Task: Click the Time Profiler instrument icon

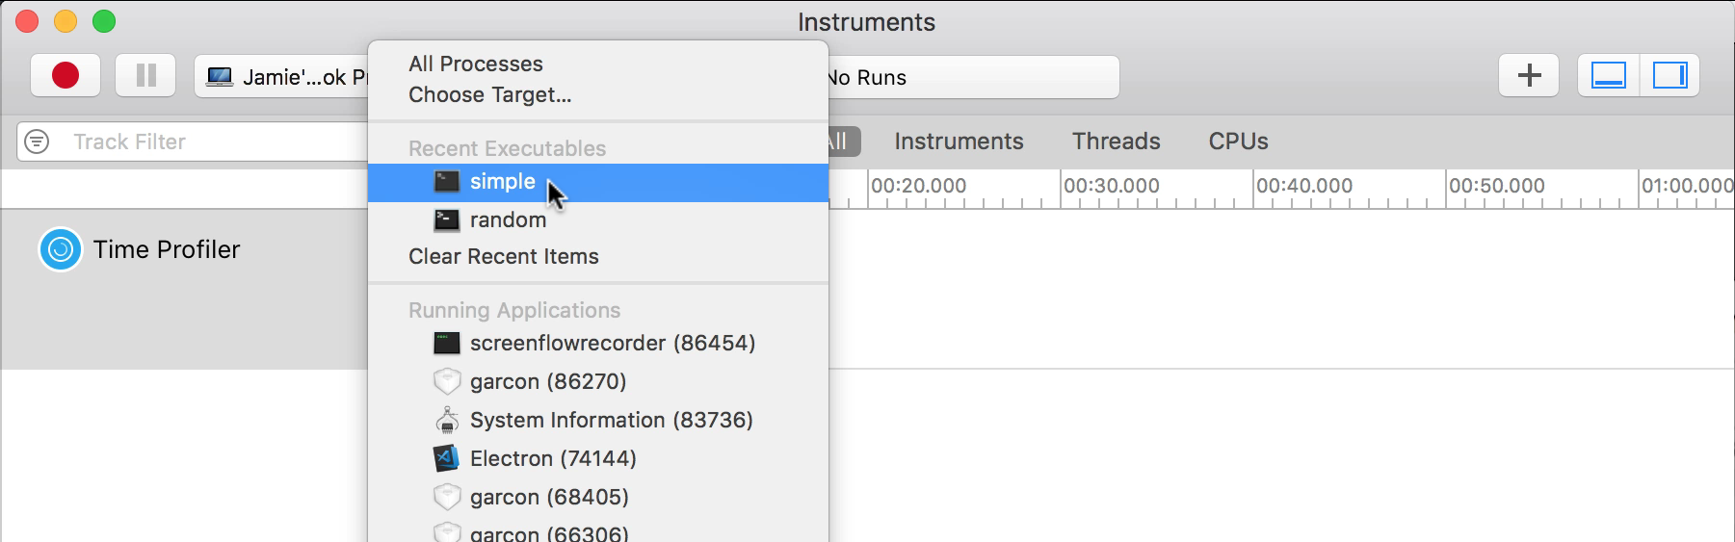Action: (61, 250)
